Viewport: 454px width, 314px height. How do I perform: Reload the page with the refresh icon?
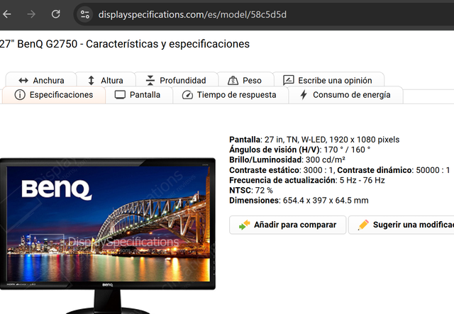click(x=55, y=14)
